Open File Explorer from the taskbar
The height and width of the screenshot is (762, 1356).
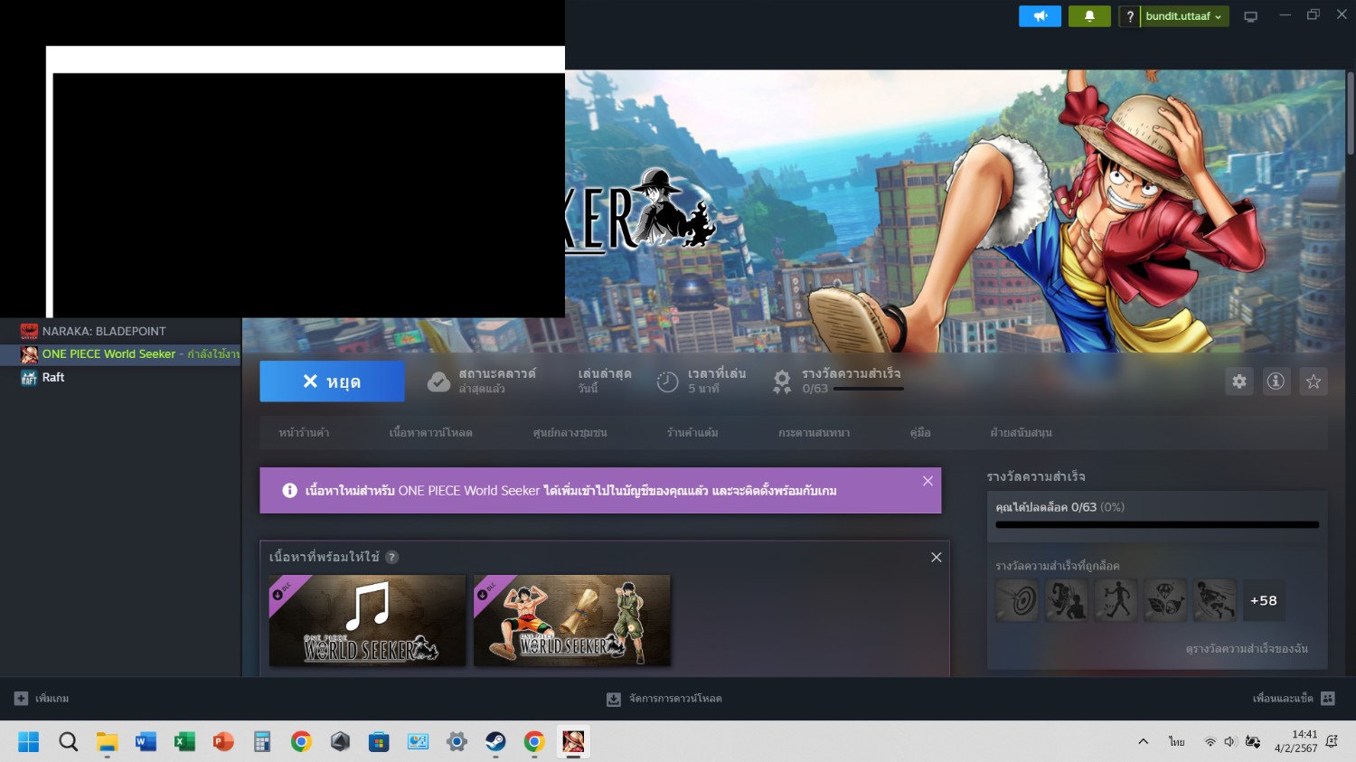108,742
